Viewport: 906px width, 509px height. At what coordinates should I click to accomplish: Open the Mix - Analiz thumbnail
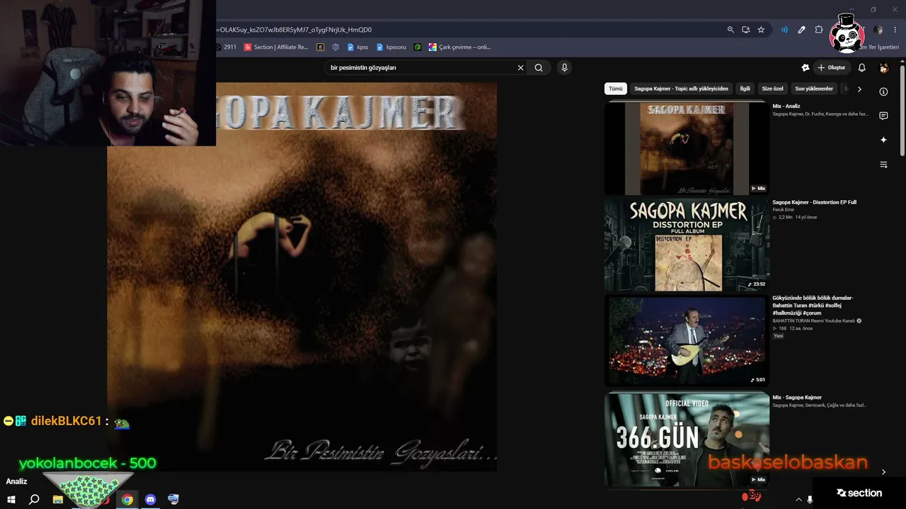(x=687, y=148)
